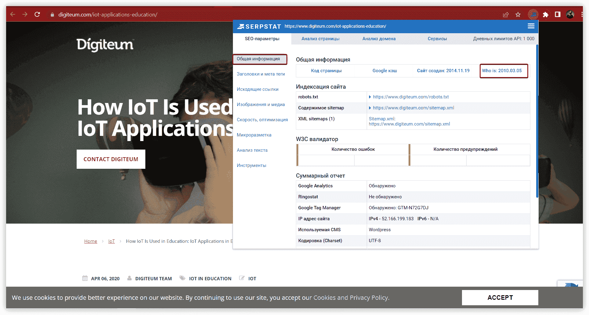This screenshot has height=315, width=589.
Task: Open Google кэш link
Action: pos(385,71)
